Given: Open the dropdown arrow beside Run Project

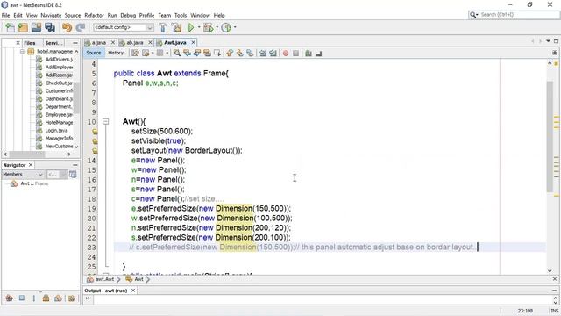Looking at the screenshot, I should pyautogui.click(x=199, y=27).
